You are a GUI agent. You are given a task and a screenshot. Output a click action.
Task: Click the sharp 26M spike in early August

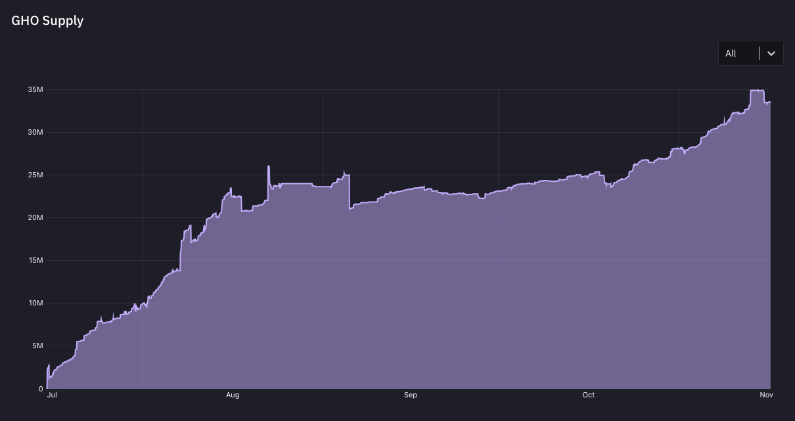click(x=269, y=167)
